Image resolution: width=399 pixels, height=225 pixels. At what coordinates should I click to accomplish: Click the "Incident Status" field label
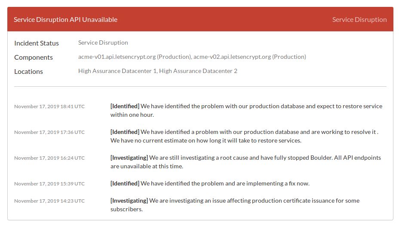pos(37,43)
